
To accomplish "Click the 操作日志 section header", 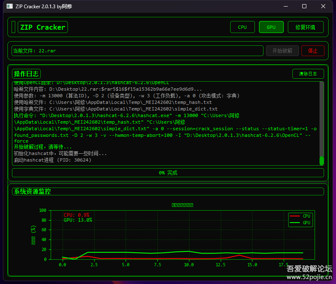I will click(x=26, y=74).
